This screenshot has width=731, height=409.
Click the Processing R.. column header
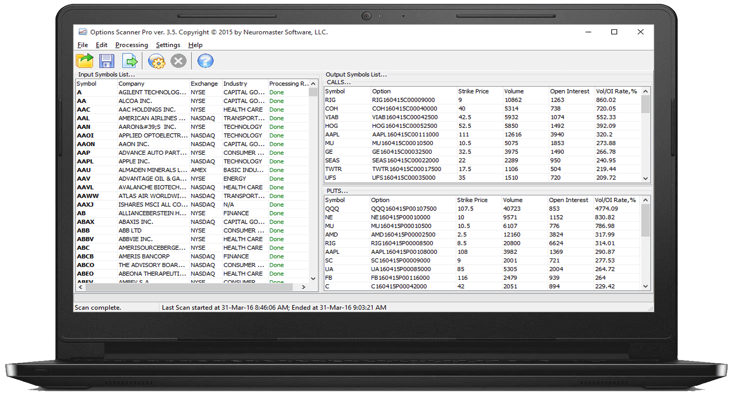289,84
